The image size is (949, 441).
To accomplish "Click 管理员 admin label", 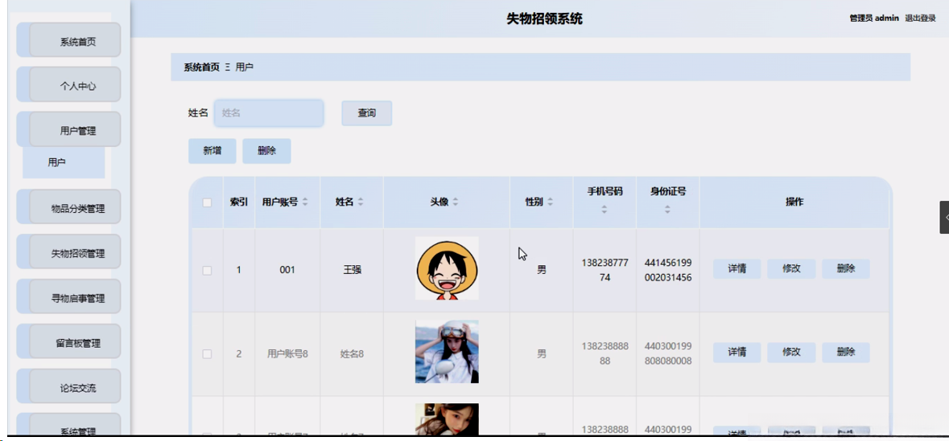I will [x=874, y=18].
